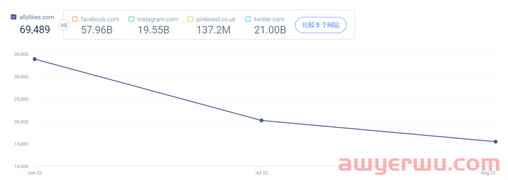
Task: Click the facebook.com label
Action: (x=100, y=19)
